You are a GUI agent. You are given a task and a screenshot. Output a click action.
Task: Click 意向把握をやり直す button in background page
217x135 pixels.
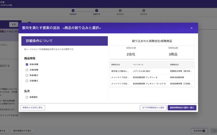click(x=22, y=131)
